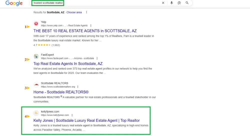The image size is (250, 136).
Task: Click the Yelp favicon icon
Action: click(x=36, y=24)
